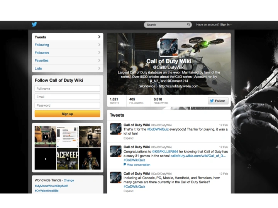Play the top-right media video thumbnail
The height and width of the screenshot is (208, 278).
90,137
